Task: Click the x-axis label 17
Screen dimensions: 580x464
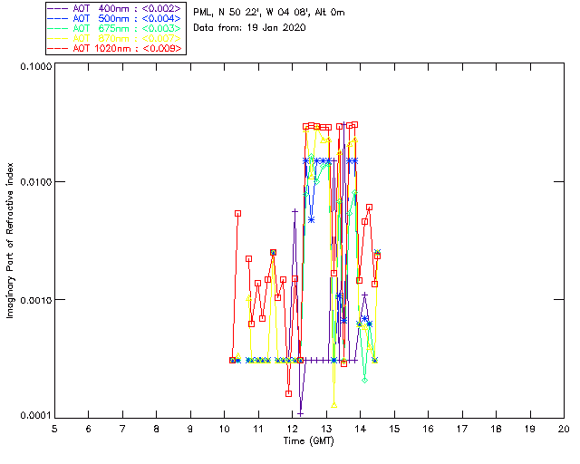Action: click(462, 429)
